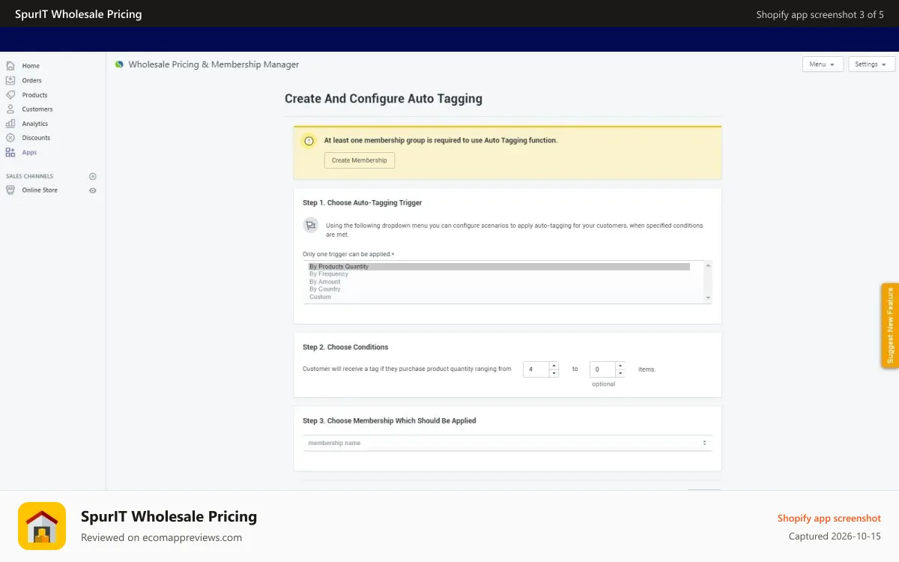Click Wholesale Pricing & Membership Manager title
Viewport: 899px width, 562px height.
pos(214,64)
